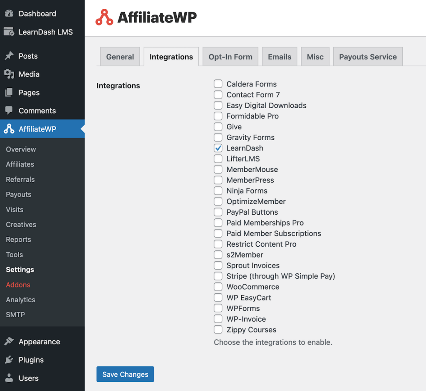
Task: Enable Easy Digital Downloads integration
Action: (x=218, y=105)
